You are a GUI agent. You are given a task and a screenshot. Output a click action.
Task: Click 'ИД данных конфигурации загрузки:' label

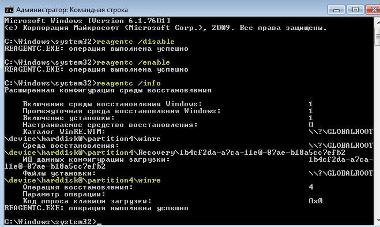96,160
